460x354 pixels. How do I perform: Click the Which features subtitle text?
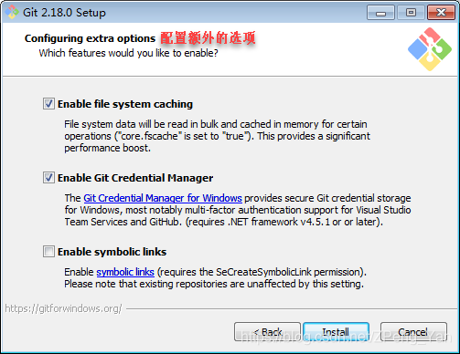pos(128,53)
